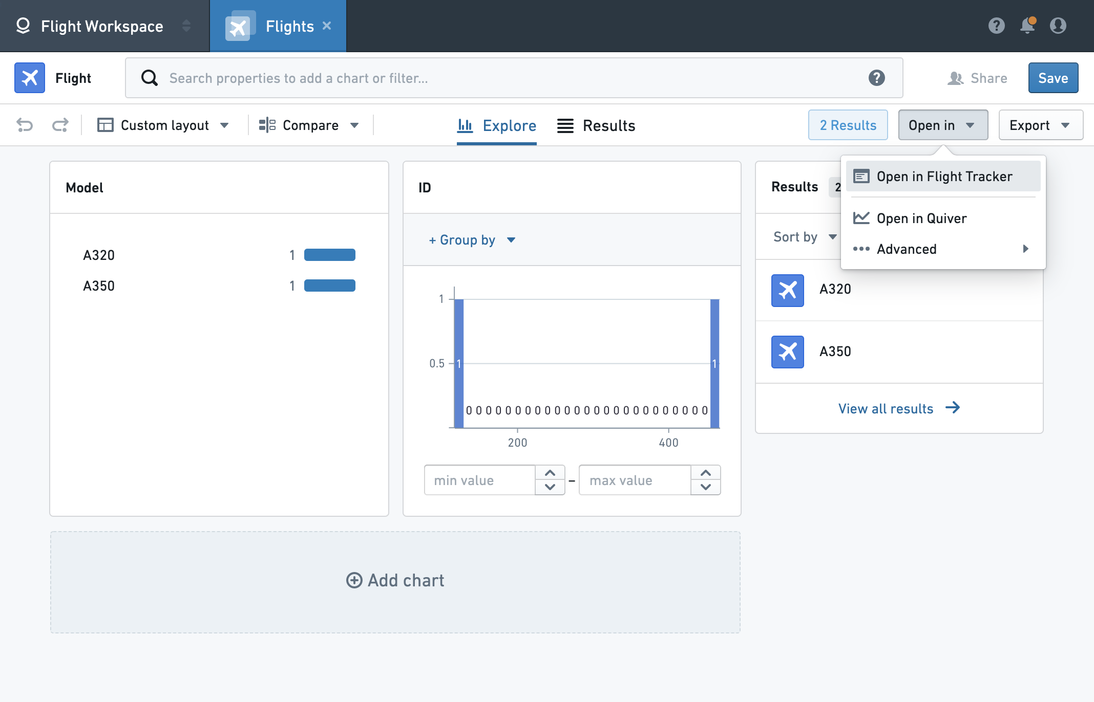This screenshot has height=702, width=1094.
Task: Click the undo arrow icon
Action: pyautogui.click(x=25, y=125)
